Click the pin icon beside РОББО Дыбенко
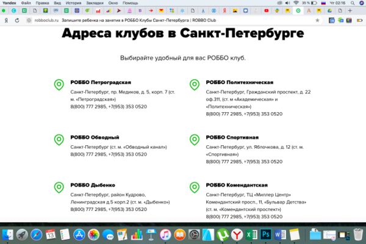The image size is (366, 244). [x=59, y=187]
